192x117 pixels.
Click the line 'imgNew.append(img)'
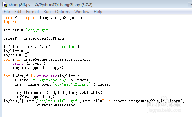(35, 97)
